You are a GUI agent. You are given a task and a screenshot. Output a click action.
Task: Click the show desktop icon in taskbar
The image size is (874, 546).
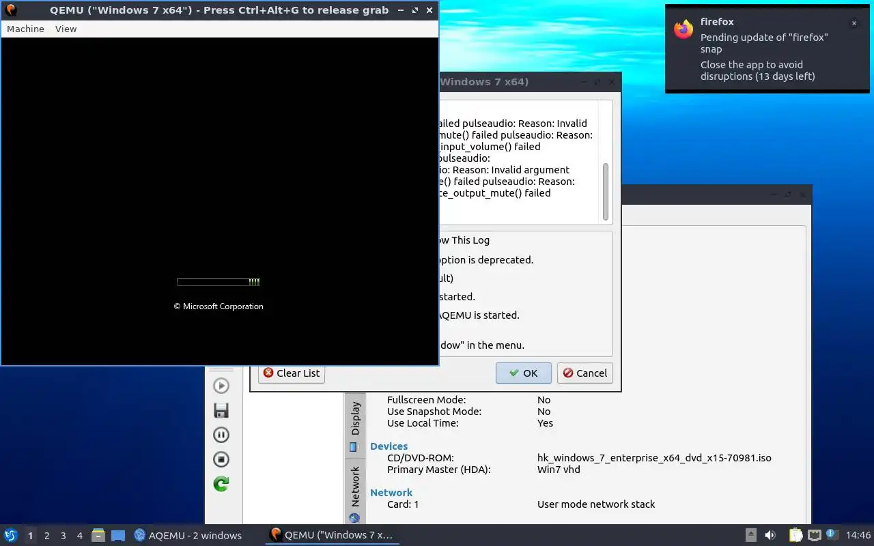click(118, 535)
